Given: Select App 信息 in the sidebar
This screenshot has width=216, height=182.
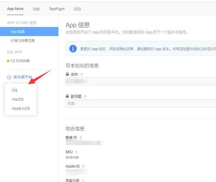Looking at the screenshot, I should 29,32.
